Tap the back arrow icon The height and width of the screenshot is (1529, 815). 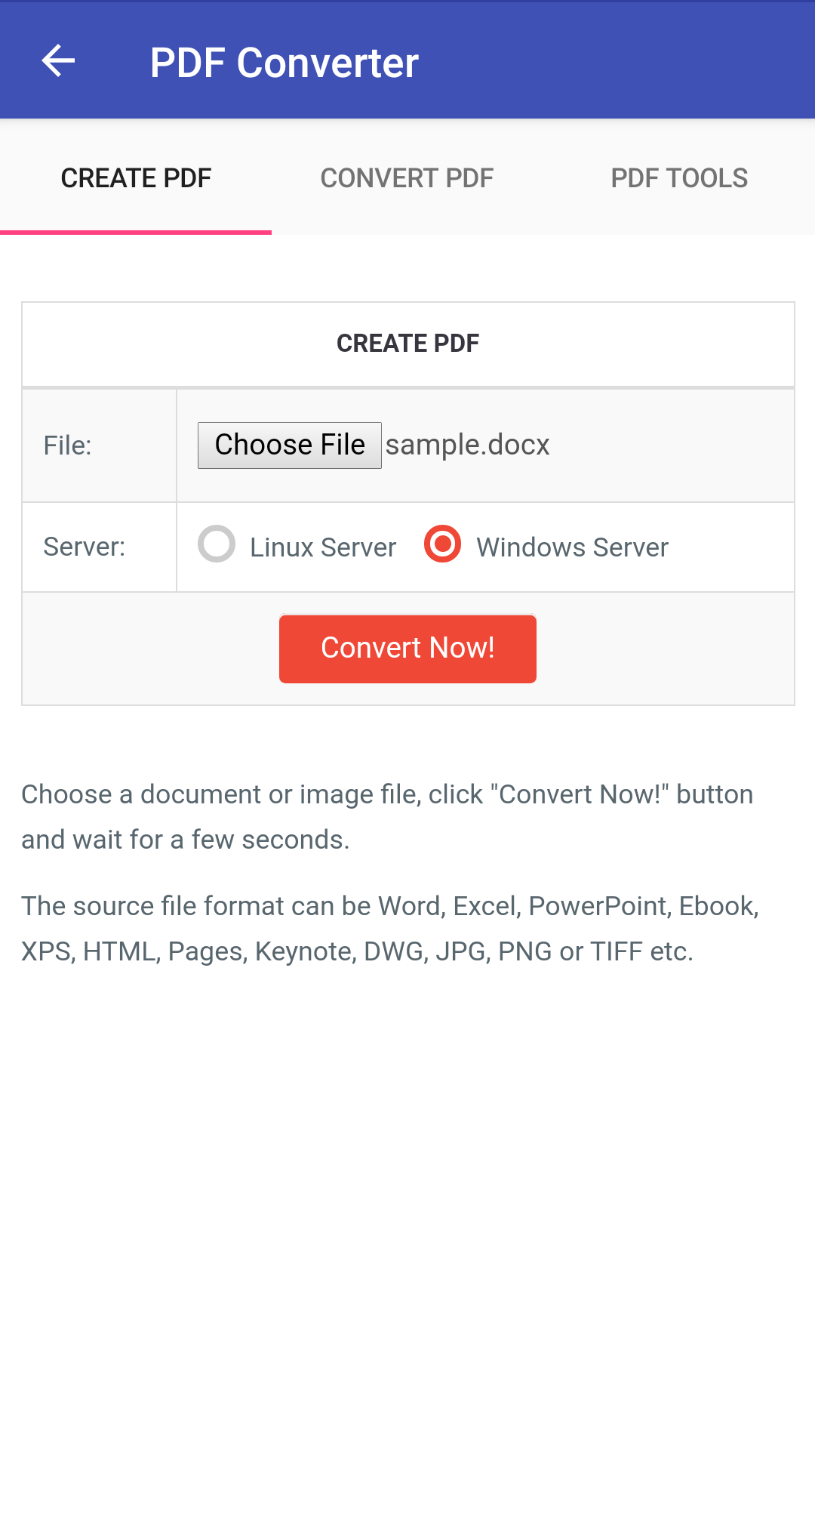[x=58, y=61]
